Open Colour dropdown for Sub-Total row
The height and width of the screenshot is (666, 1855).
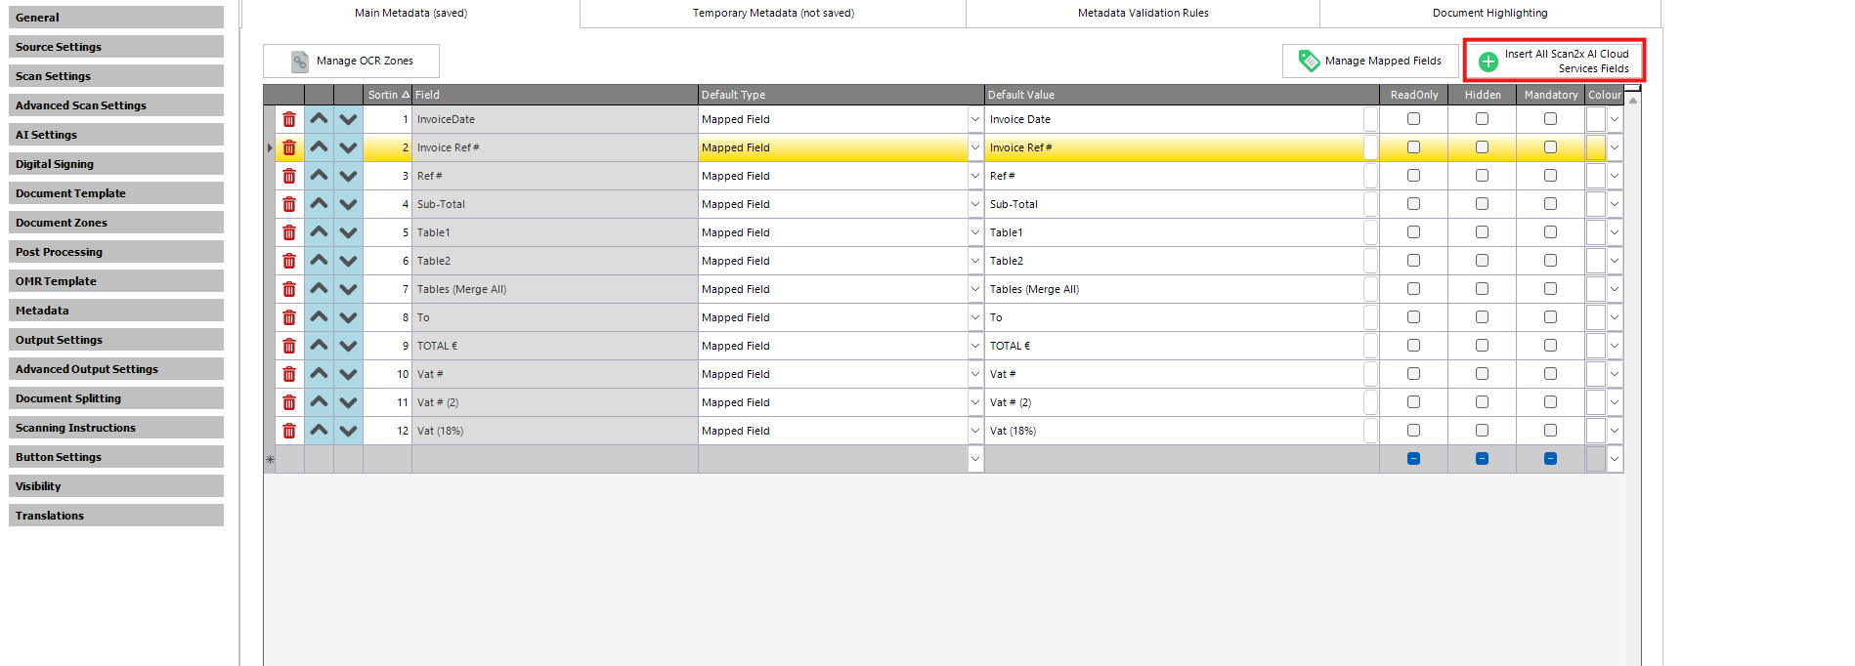pyautogui.click(x=1615, y=204)
